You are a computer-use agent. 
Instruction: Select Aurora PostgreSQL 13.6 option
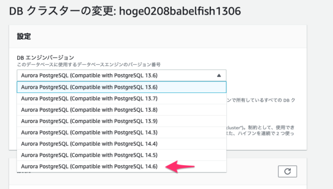click(x=121, y=87)
